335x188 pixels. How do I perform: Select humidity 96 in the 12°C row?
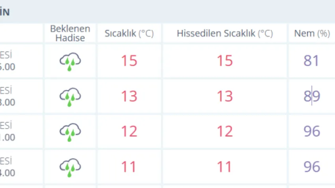pos(312,131)
